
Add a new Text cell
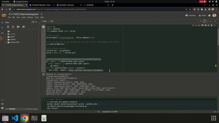(x=51, y=21)
